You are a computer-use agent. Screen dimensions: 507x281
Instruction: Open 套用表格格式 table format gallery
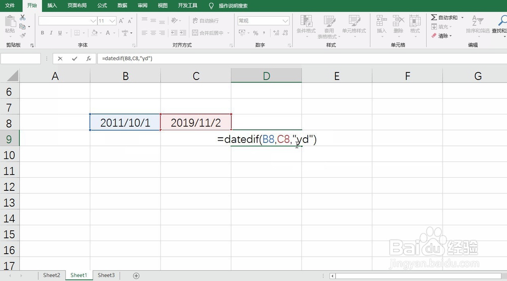tap(329, 27)
